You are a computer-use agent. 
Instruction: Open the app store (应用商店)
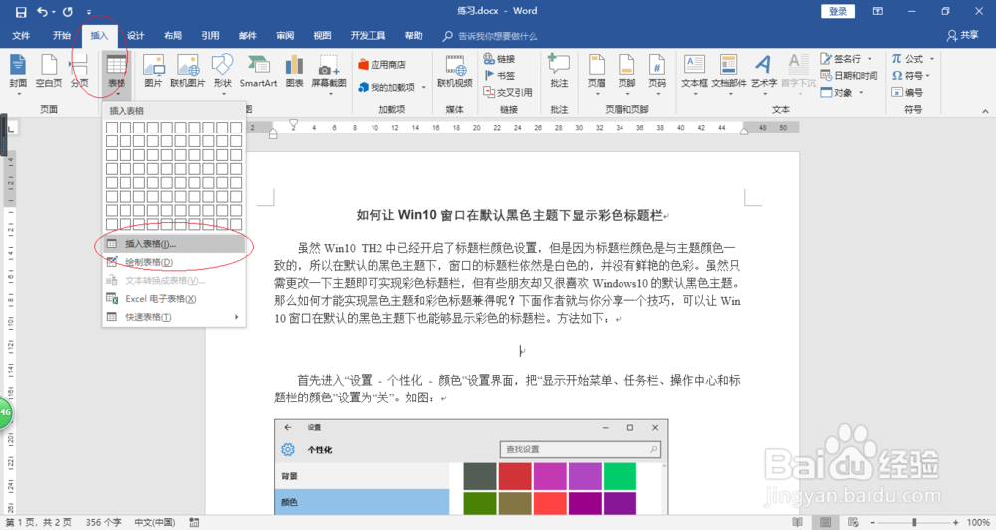point(381,64)
